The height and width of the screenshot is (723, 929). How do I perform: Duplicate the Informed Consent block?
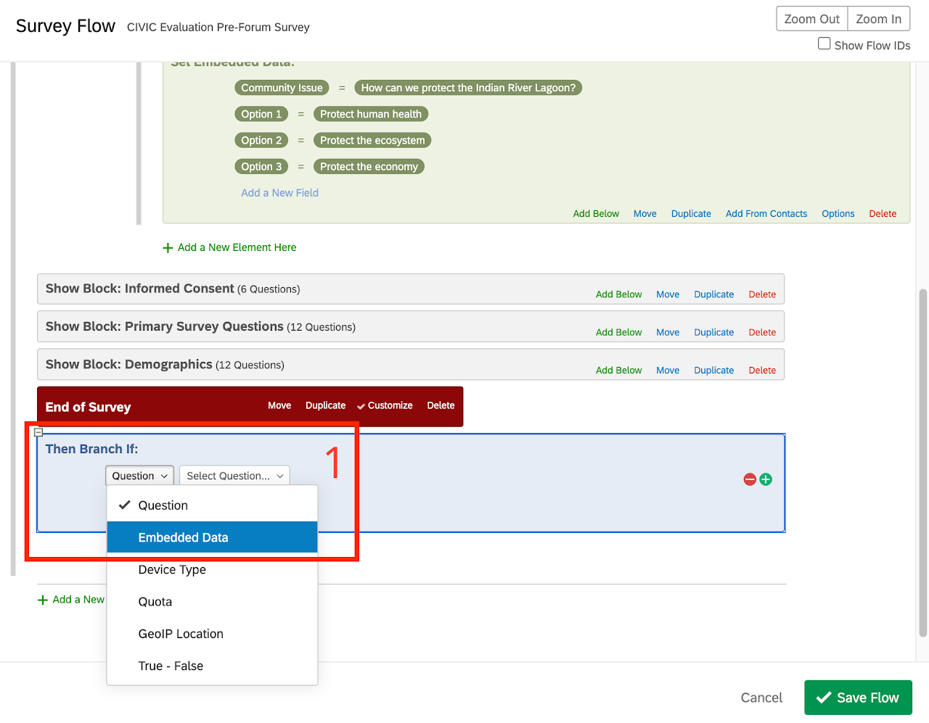(713, 294)
